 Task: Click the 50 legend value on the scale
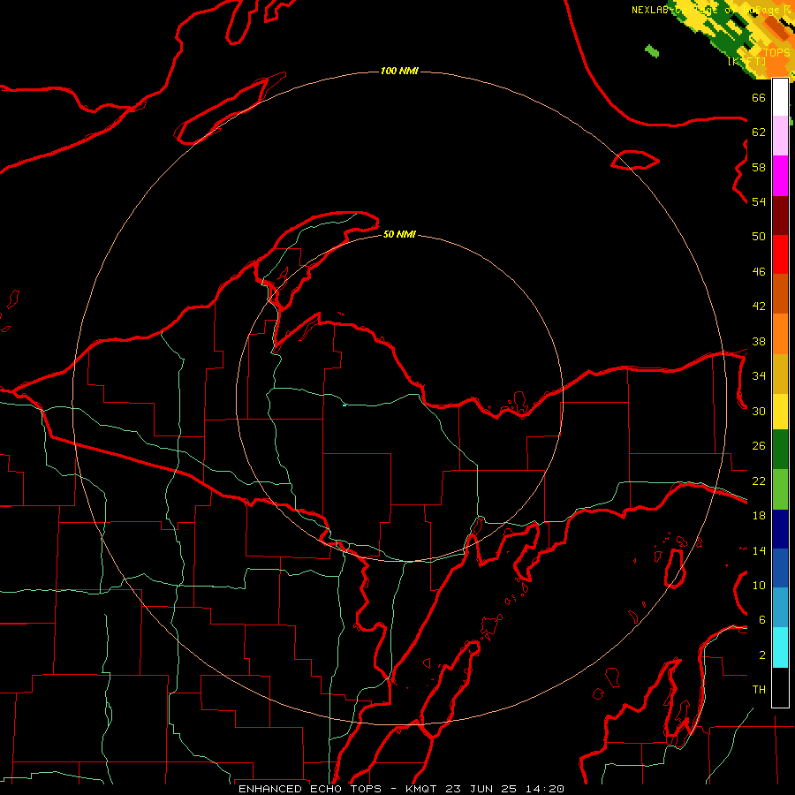pos(759,237)
